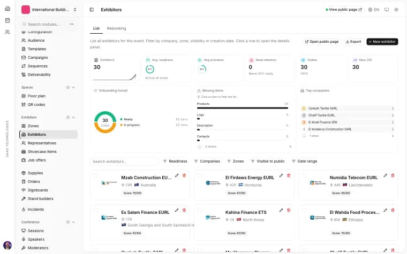Collapse the Spaces section chevron
The image size is (407, 254).
(x=73, y=87)
